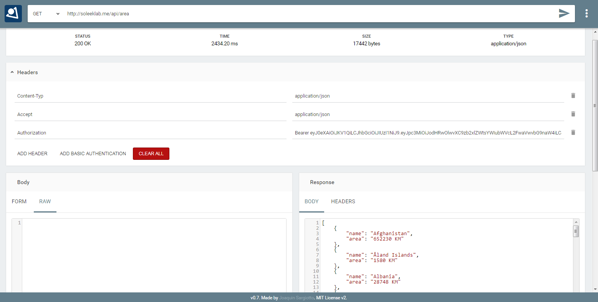Click the application/json type value
This screenshot has height=302, width=598.
pyautogui.click(x=509, y=43)
